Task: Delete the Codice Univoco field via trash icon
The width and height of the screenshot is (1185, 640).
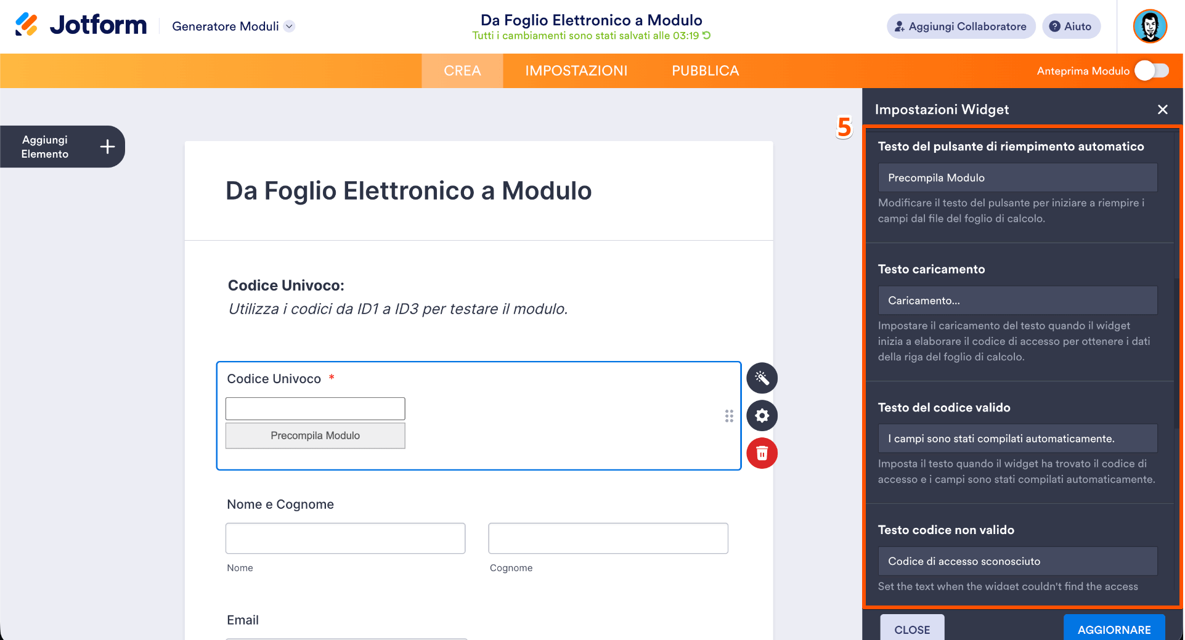Action: (x=762, y=453)
